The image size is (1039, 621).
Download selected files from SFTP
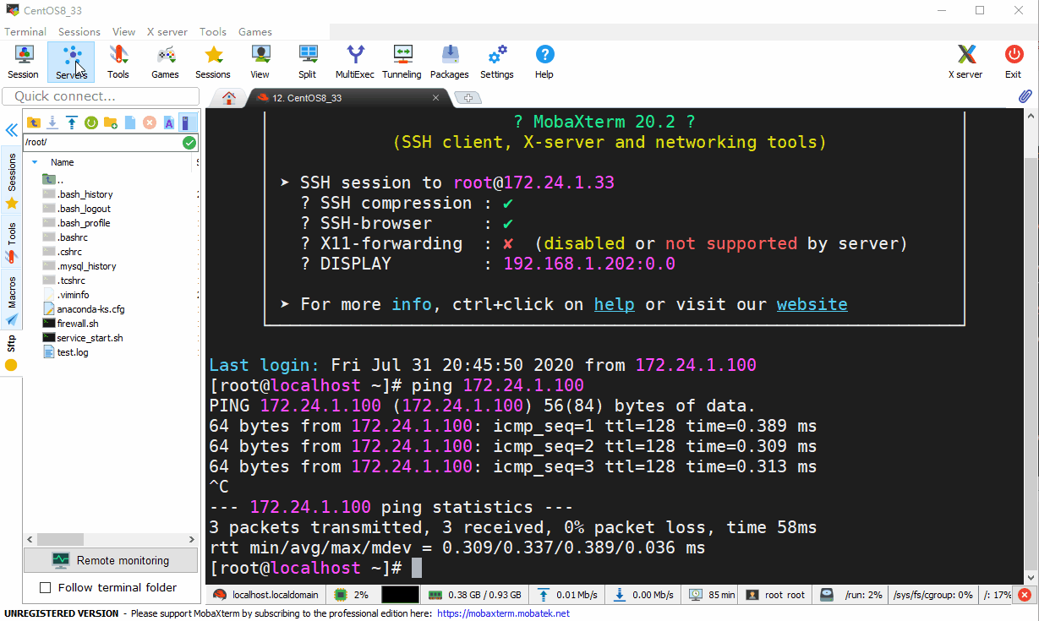pyautogui.click(x=52, y=123)
